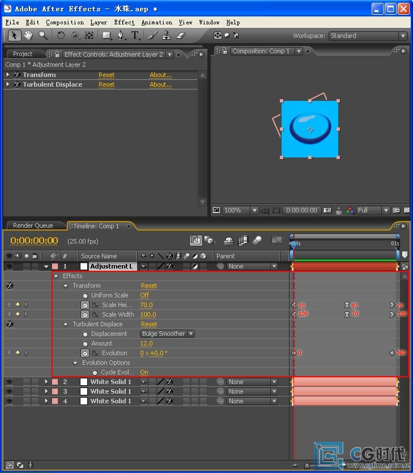Viewport: 413px width, 473px height.
Task: Reset Turbulent Displace in timeline
Action: click(x=149, y=324)
